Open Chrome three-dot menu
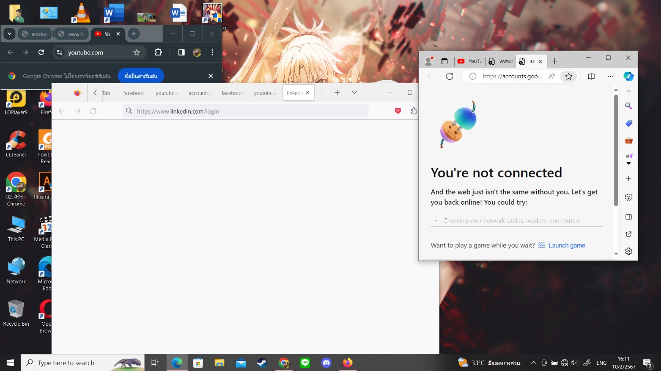The height and width of the screenshot is (371, 661). click(212, 52)
